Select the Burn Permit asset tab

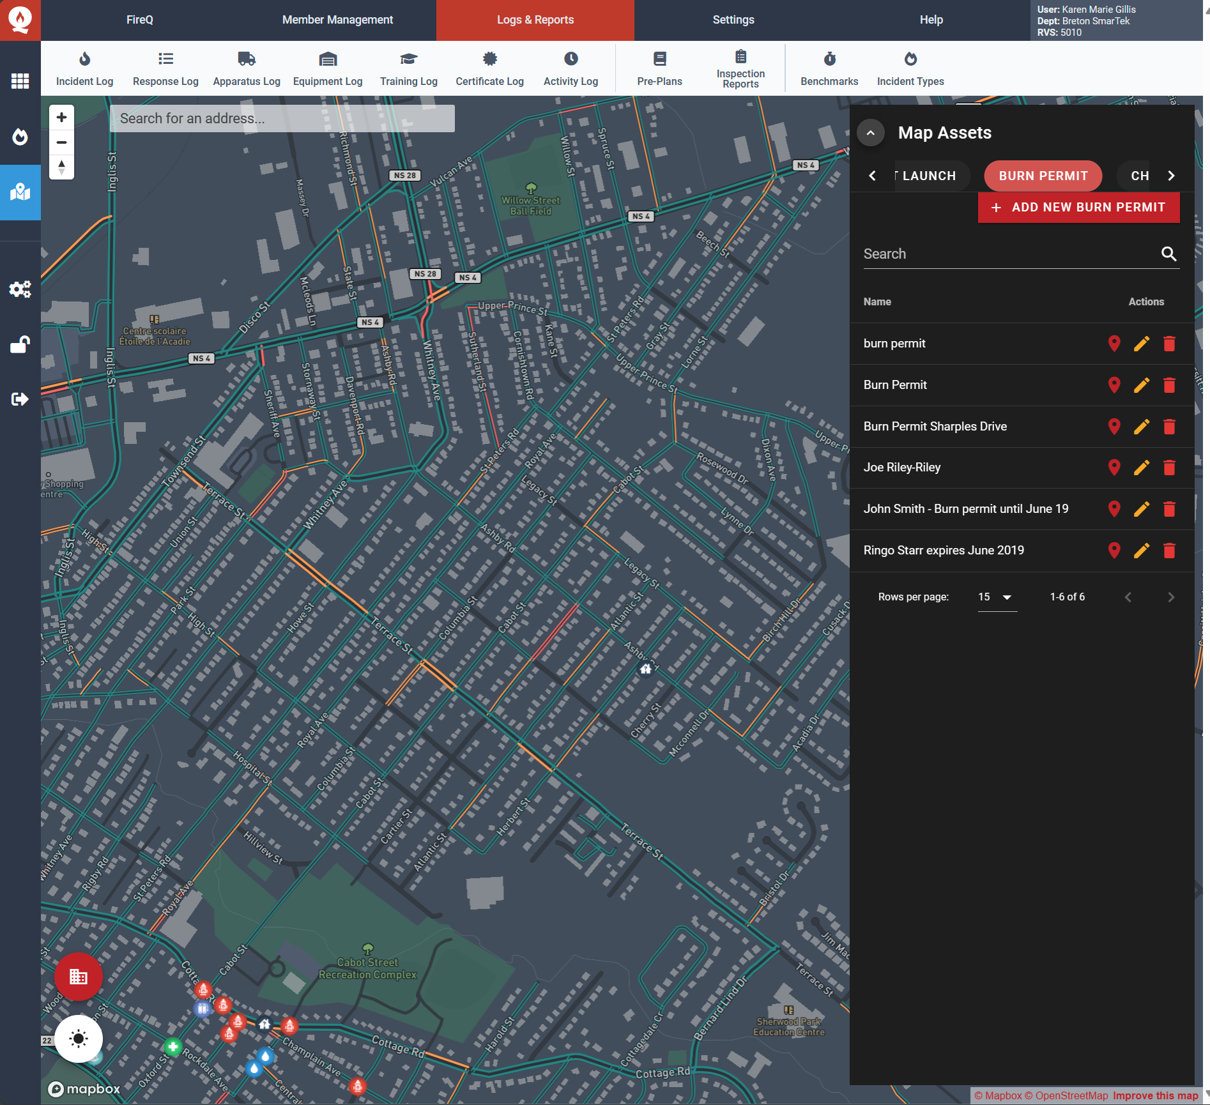(x=1043, y=176)
